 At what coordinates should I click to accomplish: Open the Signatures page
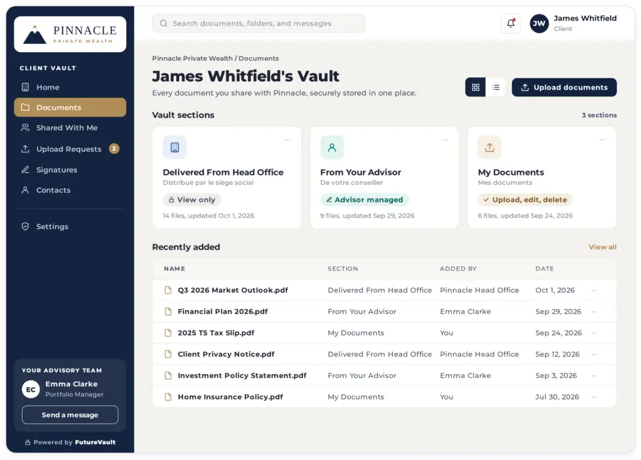coord(70,170)
